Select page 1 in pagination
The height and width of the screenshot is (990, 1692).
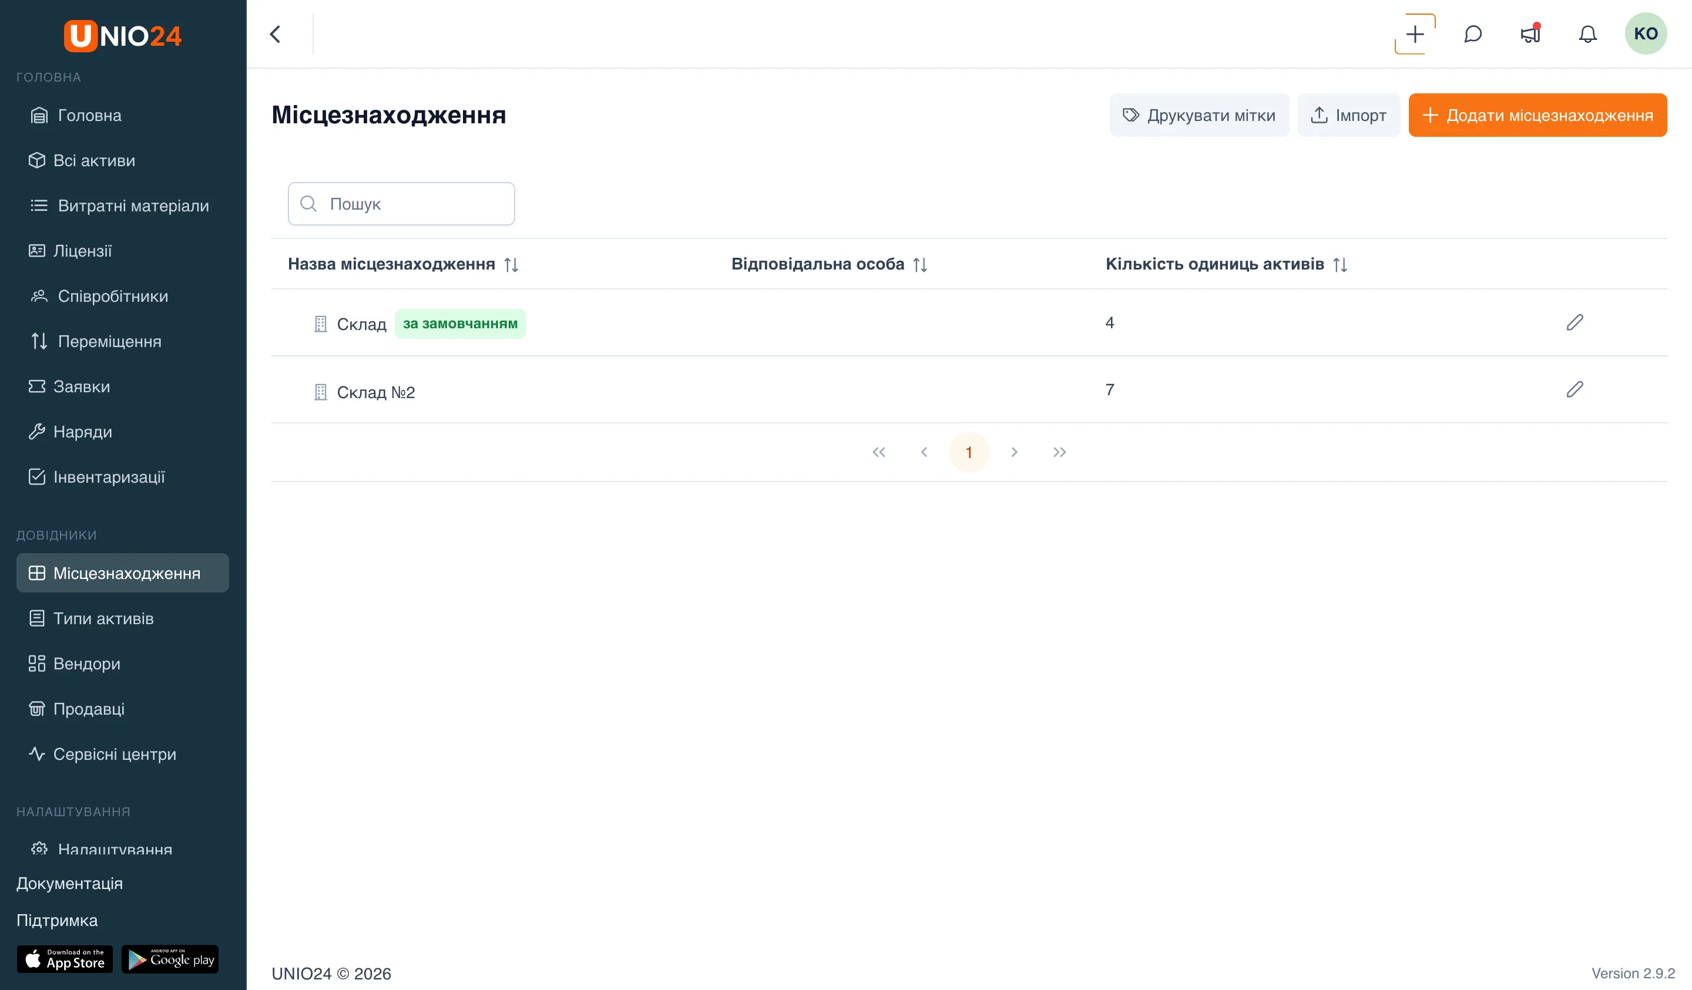click(969, 452)
